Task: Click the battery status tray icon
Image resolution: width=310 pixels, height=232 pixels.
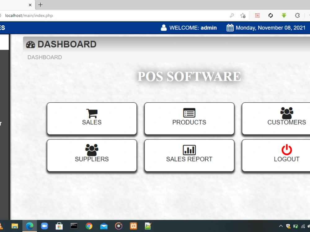Action: [x=295, y=226]
